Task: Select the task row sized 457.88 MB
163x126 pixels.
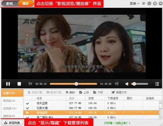Action: pyautogui.click(x=91, y=117)
